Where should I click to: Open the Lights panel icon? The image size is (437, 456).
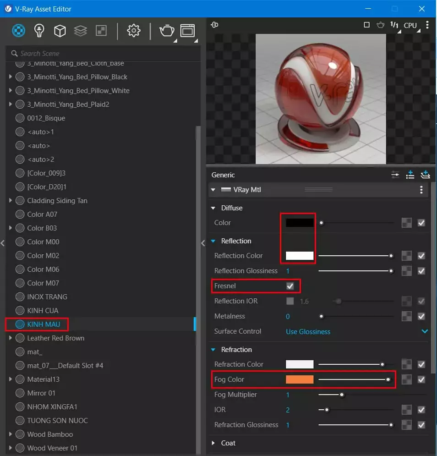click(39, 31)
